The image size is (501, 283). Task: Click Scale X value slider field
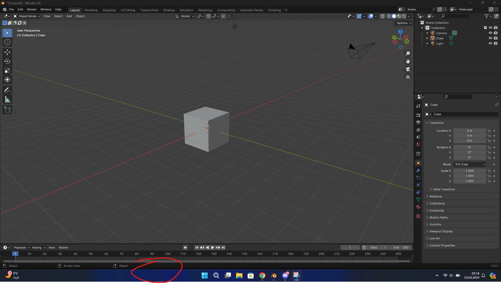[x=470, y=171]
